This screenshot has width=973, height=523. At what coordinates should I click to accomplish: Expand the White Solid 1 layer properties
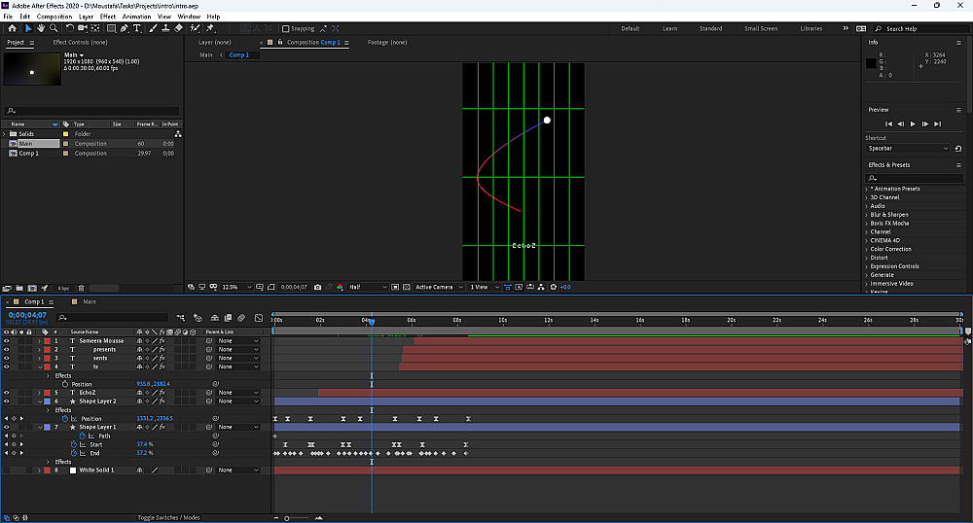(x=39, y=471)
